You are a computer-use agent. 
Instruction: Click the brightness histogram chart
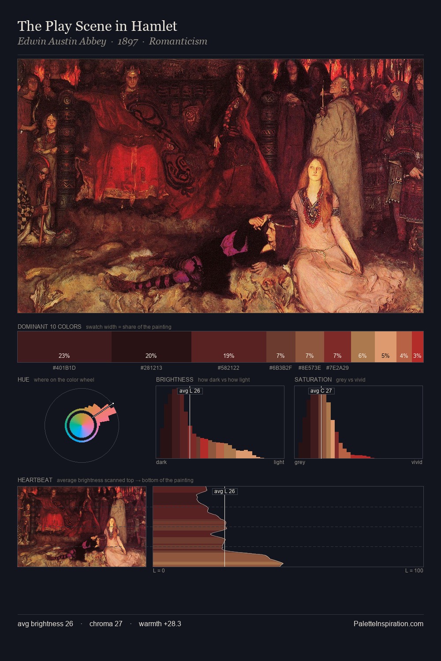click(220, 422)
